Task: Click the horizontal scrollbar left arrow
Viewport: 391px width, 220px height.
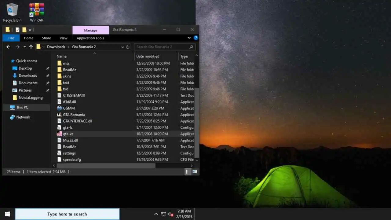Action: [x=54, y=166]
